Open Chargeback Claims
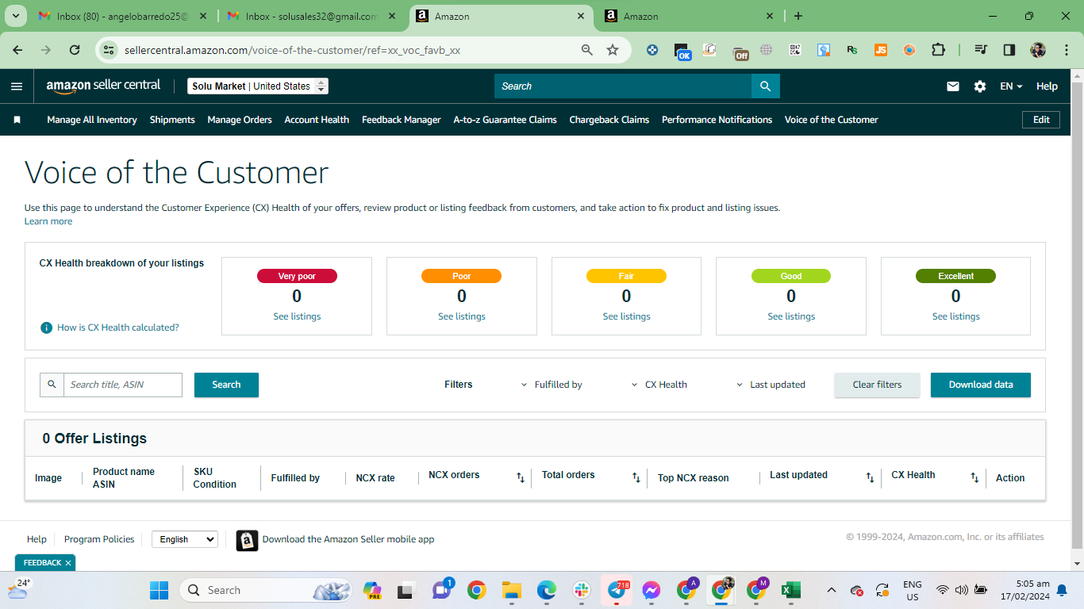This screenshot has width=1084, height=609. [609, 120]
